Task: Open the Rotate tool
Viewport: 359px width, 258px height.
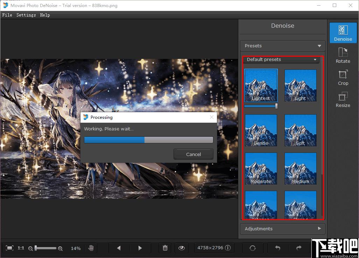Action: pos(343,55)
